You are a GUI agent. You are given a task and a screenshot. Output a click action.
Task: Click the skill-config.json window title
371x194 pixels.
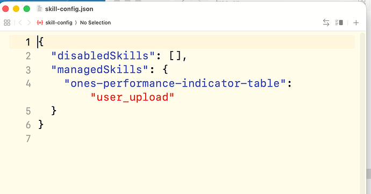point(69,9)
